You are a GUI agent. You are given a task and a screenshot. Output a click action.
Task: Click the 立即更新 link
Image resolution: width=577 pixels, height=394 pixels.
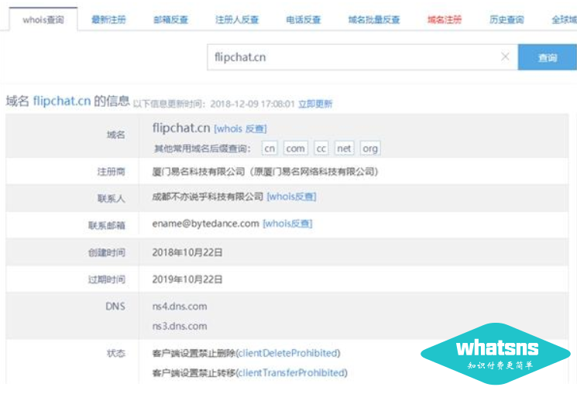(315, 104)
